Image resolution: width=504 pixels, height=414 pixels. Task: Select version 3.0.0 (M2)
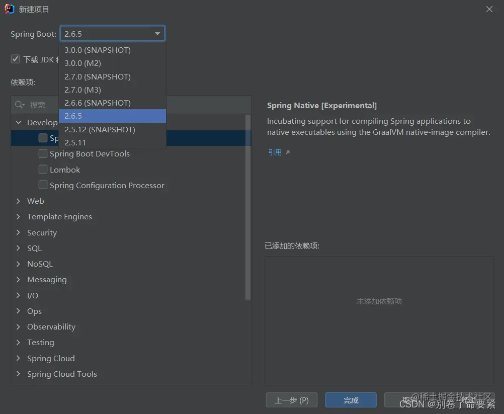[113, 63]
